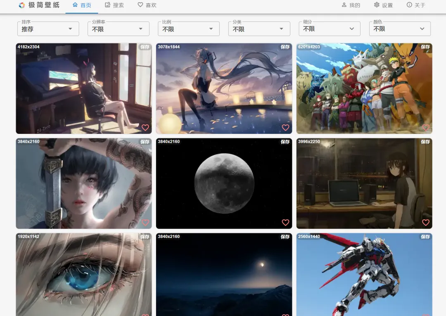
Task: Open the girl at desk wallpaper thumbnail
Action: [x=84, y=88]
